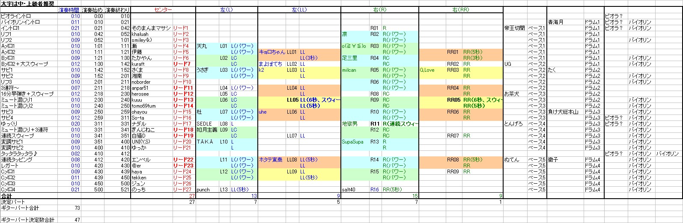This screenshot has width=683, height=223.
Task: Select the リード27 cell
Action: pos(184,189)
